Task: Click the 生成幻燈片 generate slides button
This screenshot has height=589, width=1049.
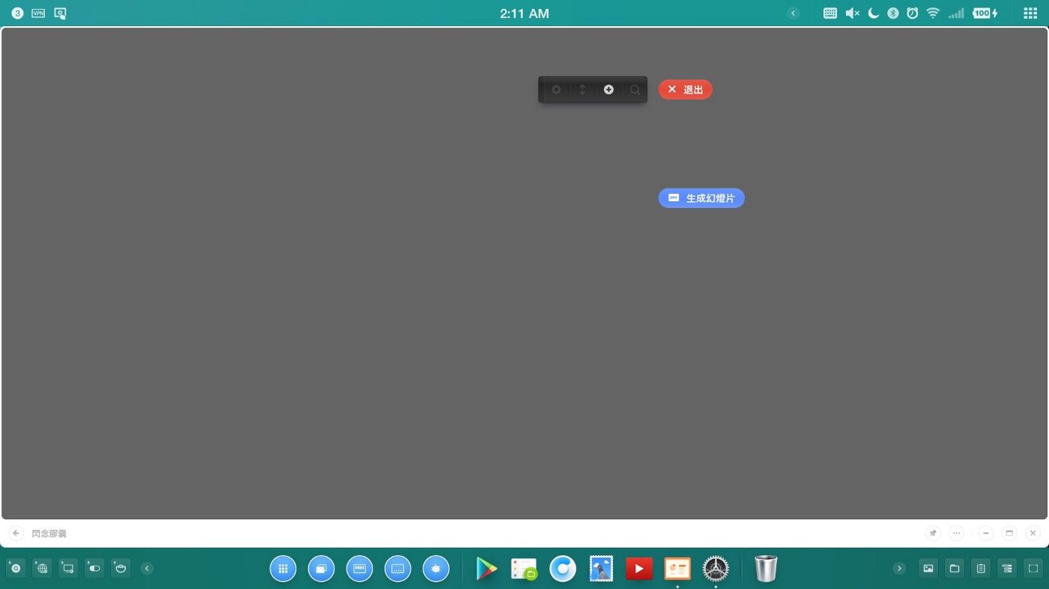Action: [x=701, y=198]
